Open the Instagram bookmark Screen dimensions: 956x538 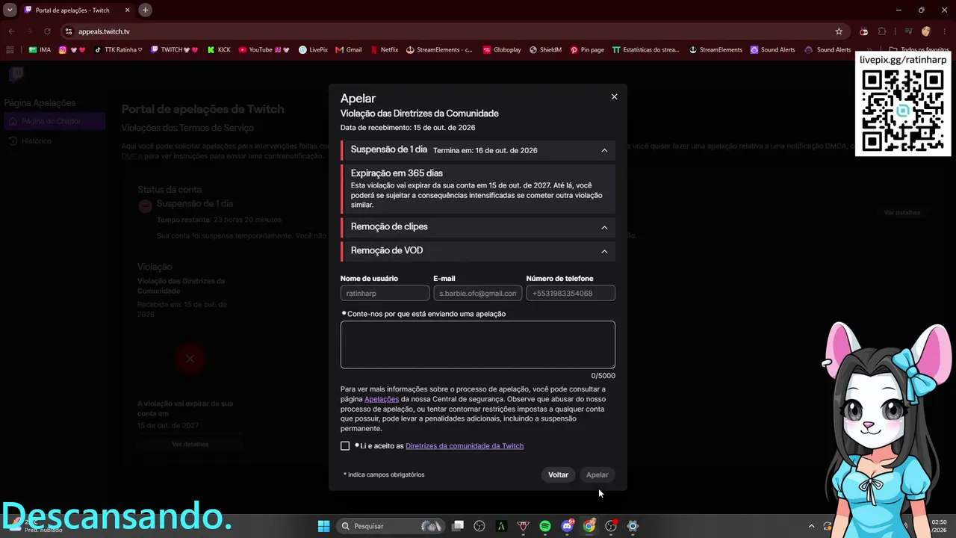tap(72, 50)
